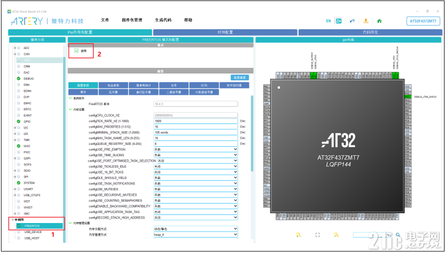Click the green check icon next to DEBUG
The width and height of the screenshot is (445, 253).
coord(18,78)
